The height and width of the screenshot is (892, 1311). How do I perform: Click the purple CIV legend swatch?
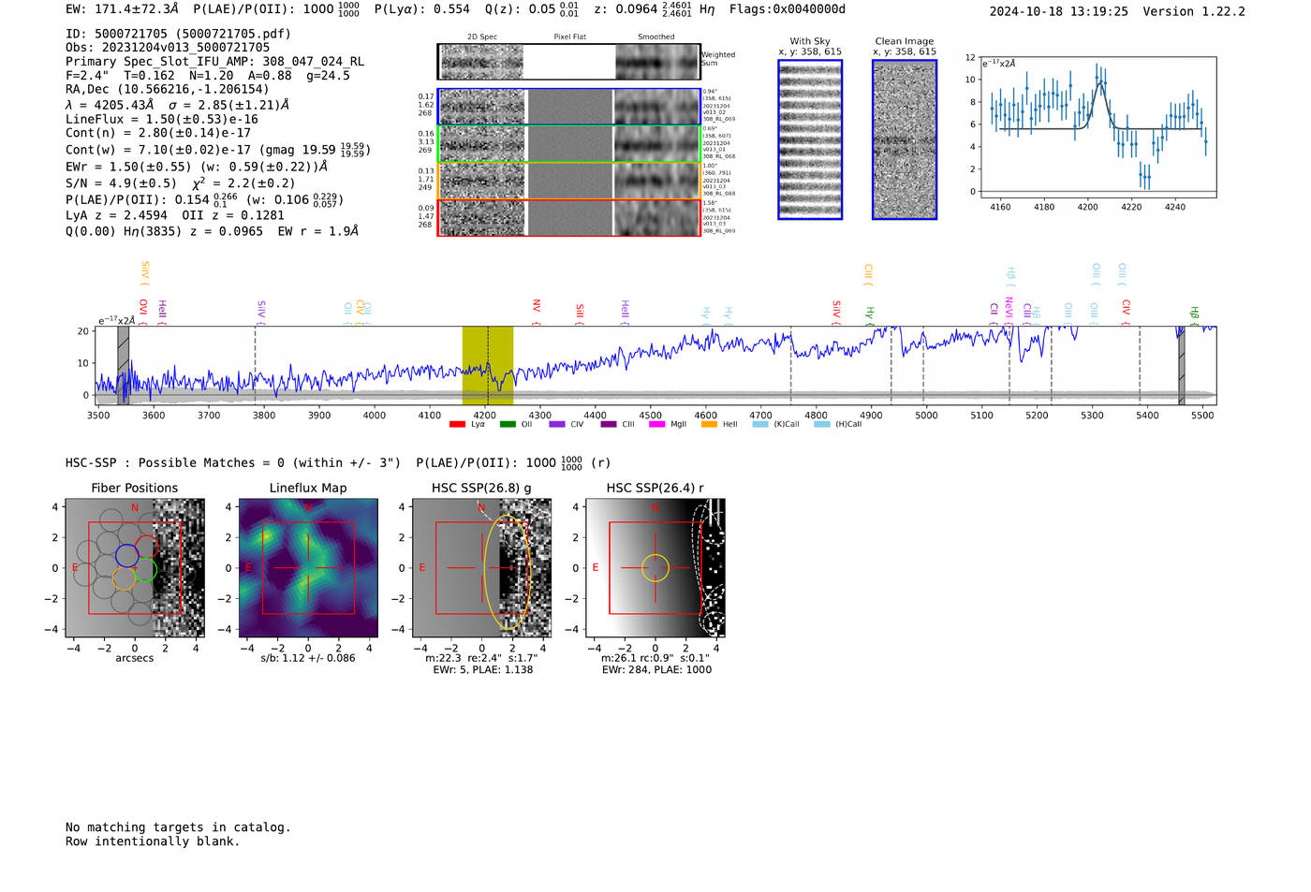click(x=557, y=424)
